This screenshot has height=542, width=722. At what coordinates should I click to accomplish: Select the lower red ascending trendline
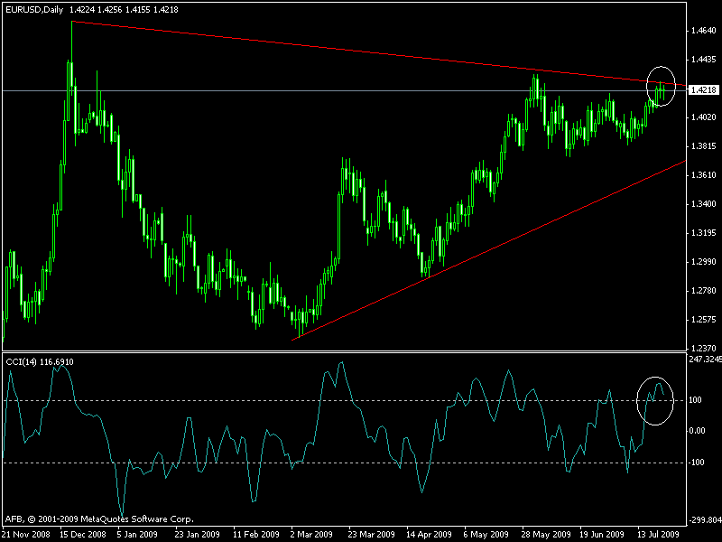[x=488, y=251]
